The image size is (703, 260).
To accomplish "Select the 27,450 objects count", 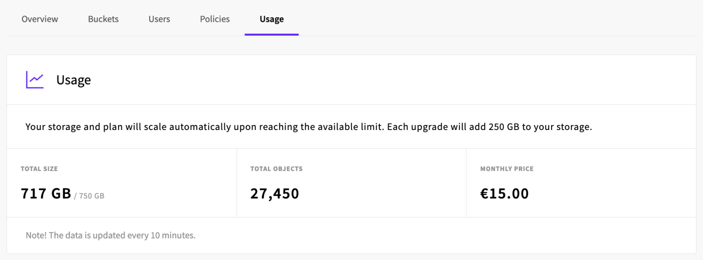I will [x=275, y=193].
